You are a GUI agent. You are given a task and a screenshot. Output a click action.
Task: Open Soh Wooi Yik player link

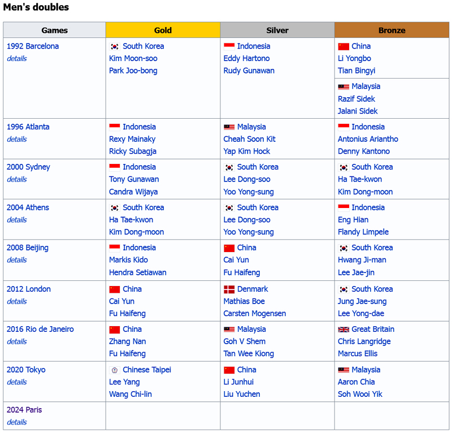point(360,395)
